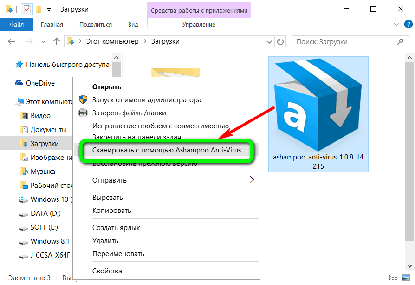Expand the address bar history dropdown

click(269, 42)
